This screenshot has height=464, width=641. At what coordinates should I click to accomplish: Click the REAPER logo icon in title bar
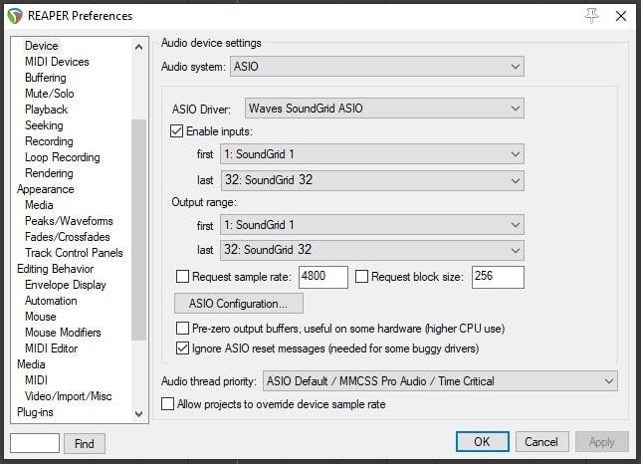[x=15, y=16]
